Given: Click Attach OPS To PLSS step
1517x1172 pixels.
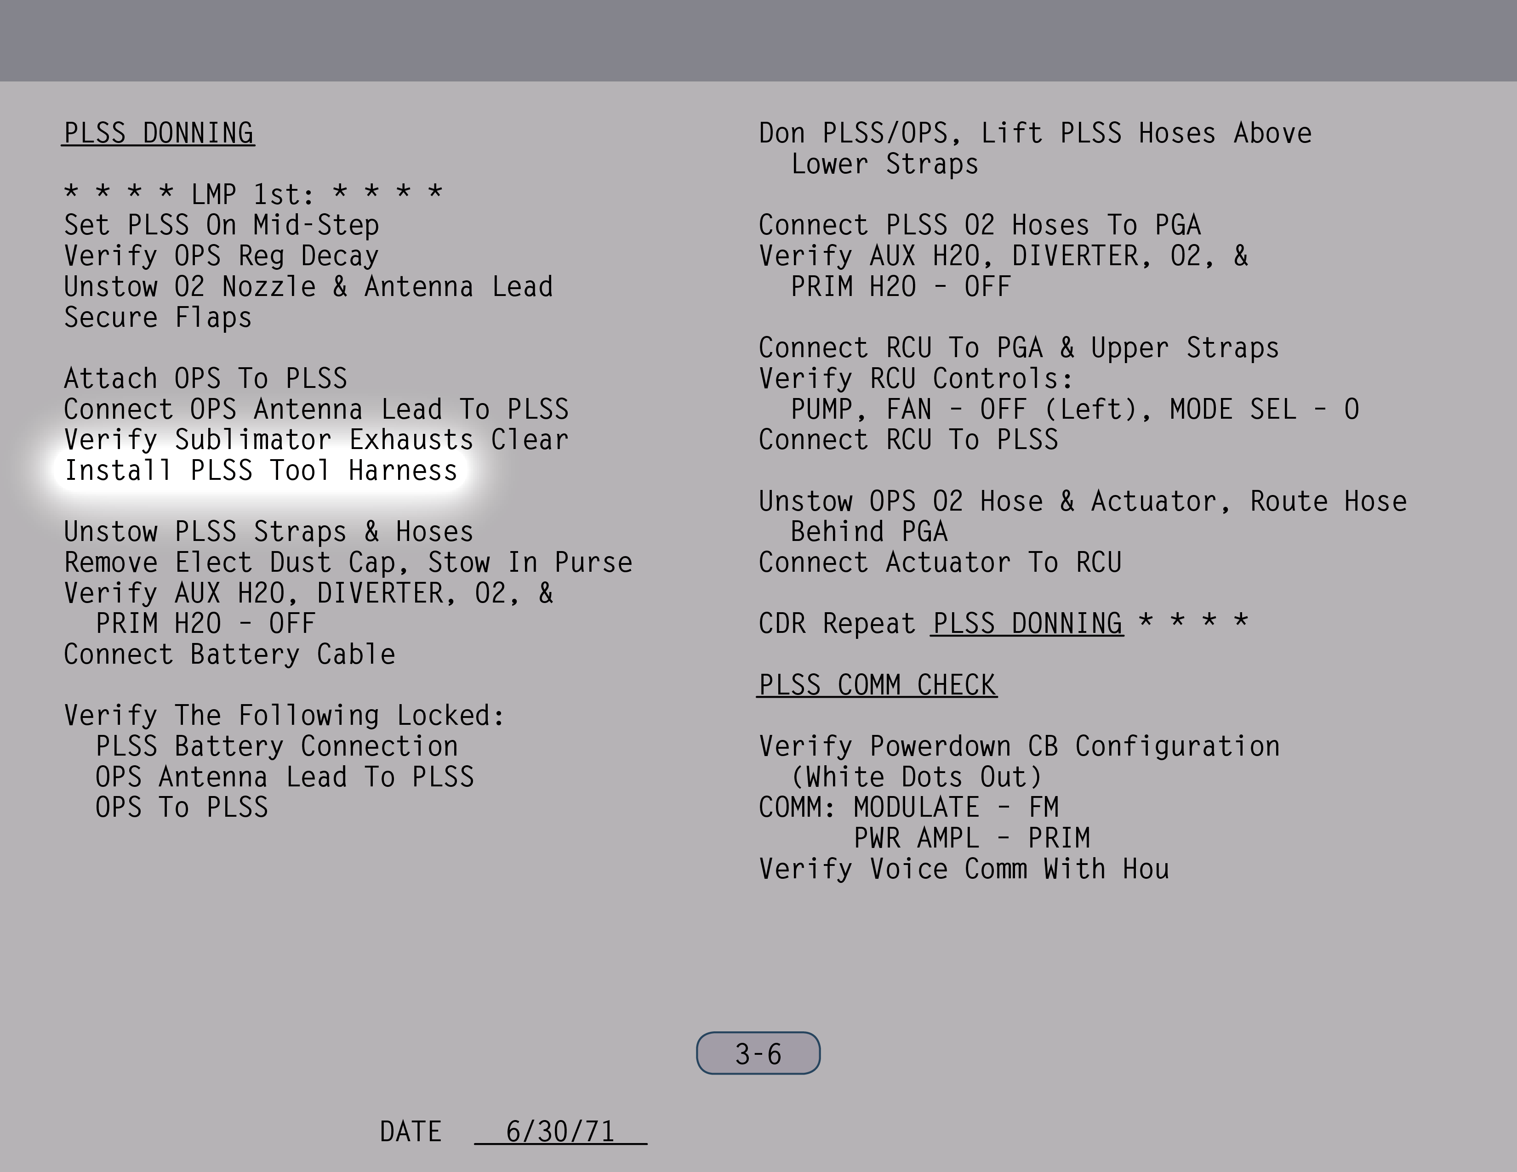Looking at the screenshot, I should (x=205, y=378).
